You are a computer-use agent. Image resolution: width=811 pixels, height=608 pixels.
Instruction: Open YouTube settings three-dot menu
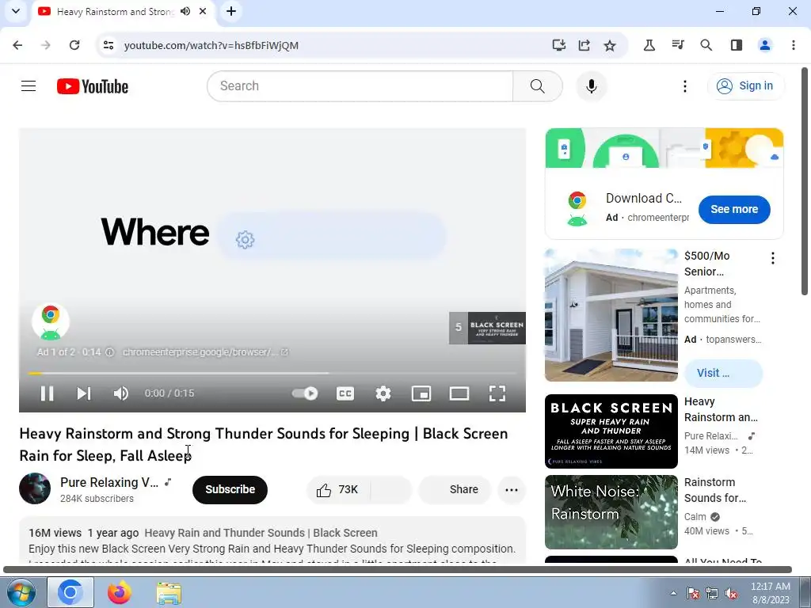pos(685,86)
